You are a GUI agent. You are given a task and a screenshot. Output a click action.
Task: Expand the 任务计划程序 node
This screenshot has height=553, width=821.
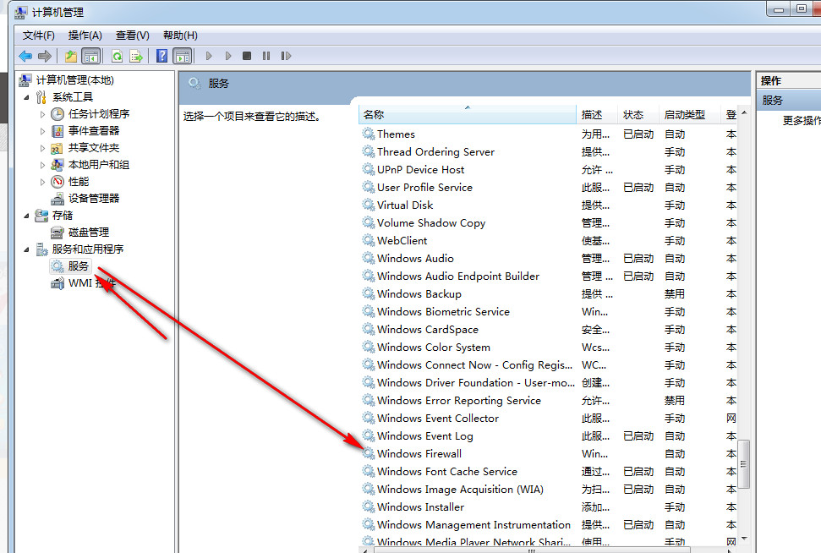[x=42, y=114]
